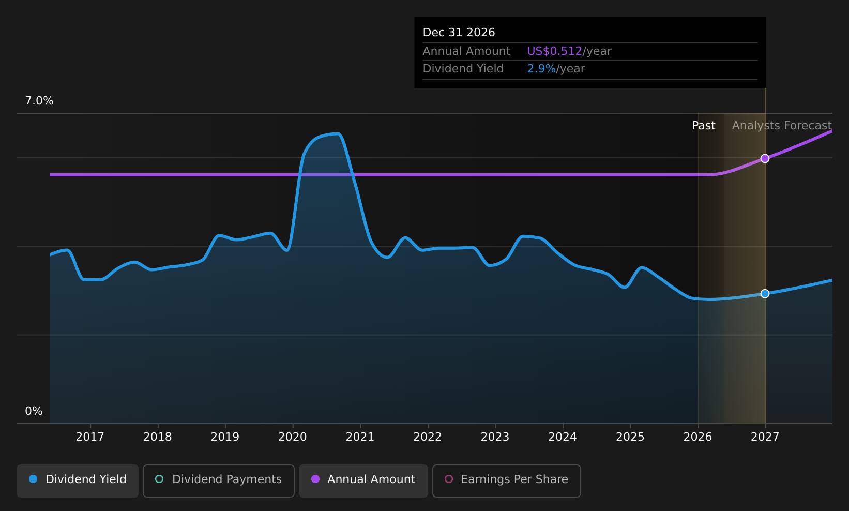
Task: Click the 2024 x-axis label
Action: (563, 437)
